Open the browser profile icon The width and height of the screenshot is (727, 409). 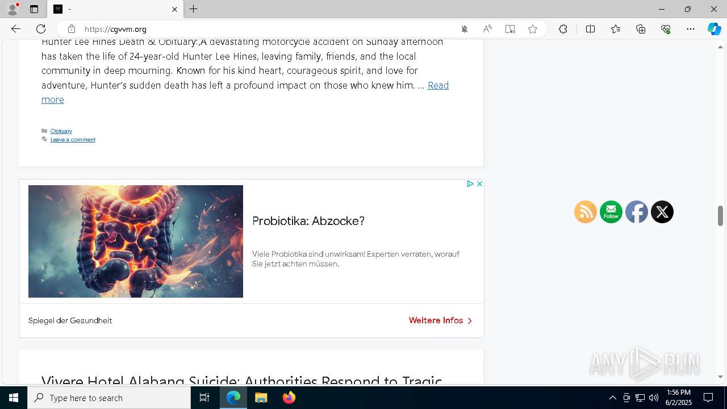12,9
